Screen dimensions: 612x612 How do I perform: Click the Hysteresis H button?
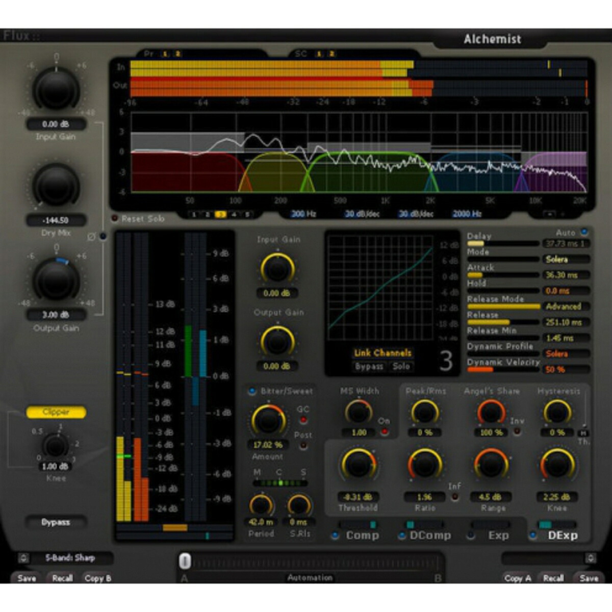[583, 432]
